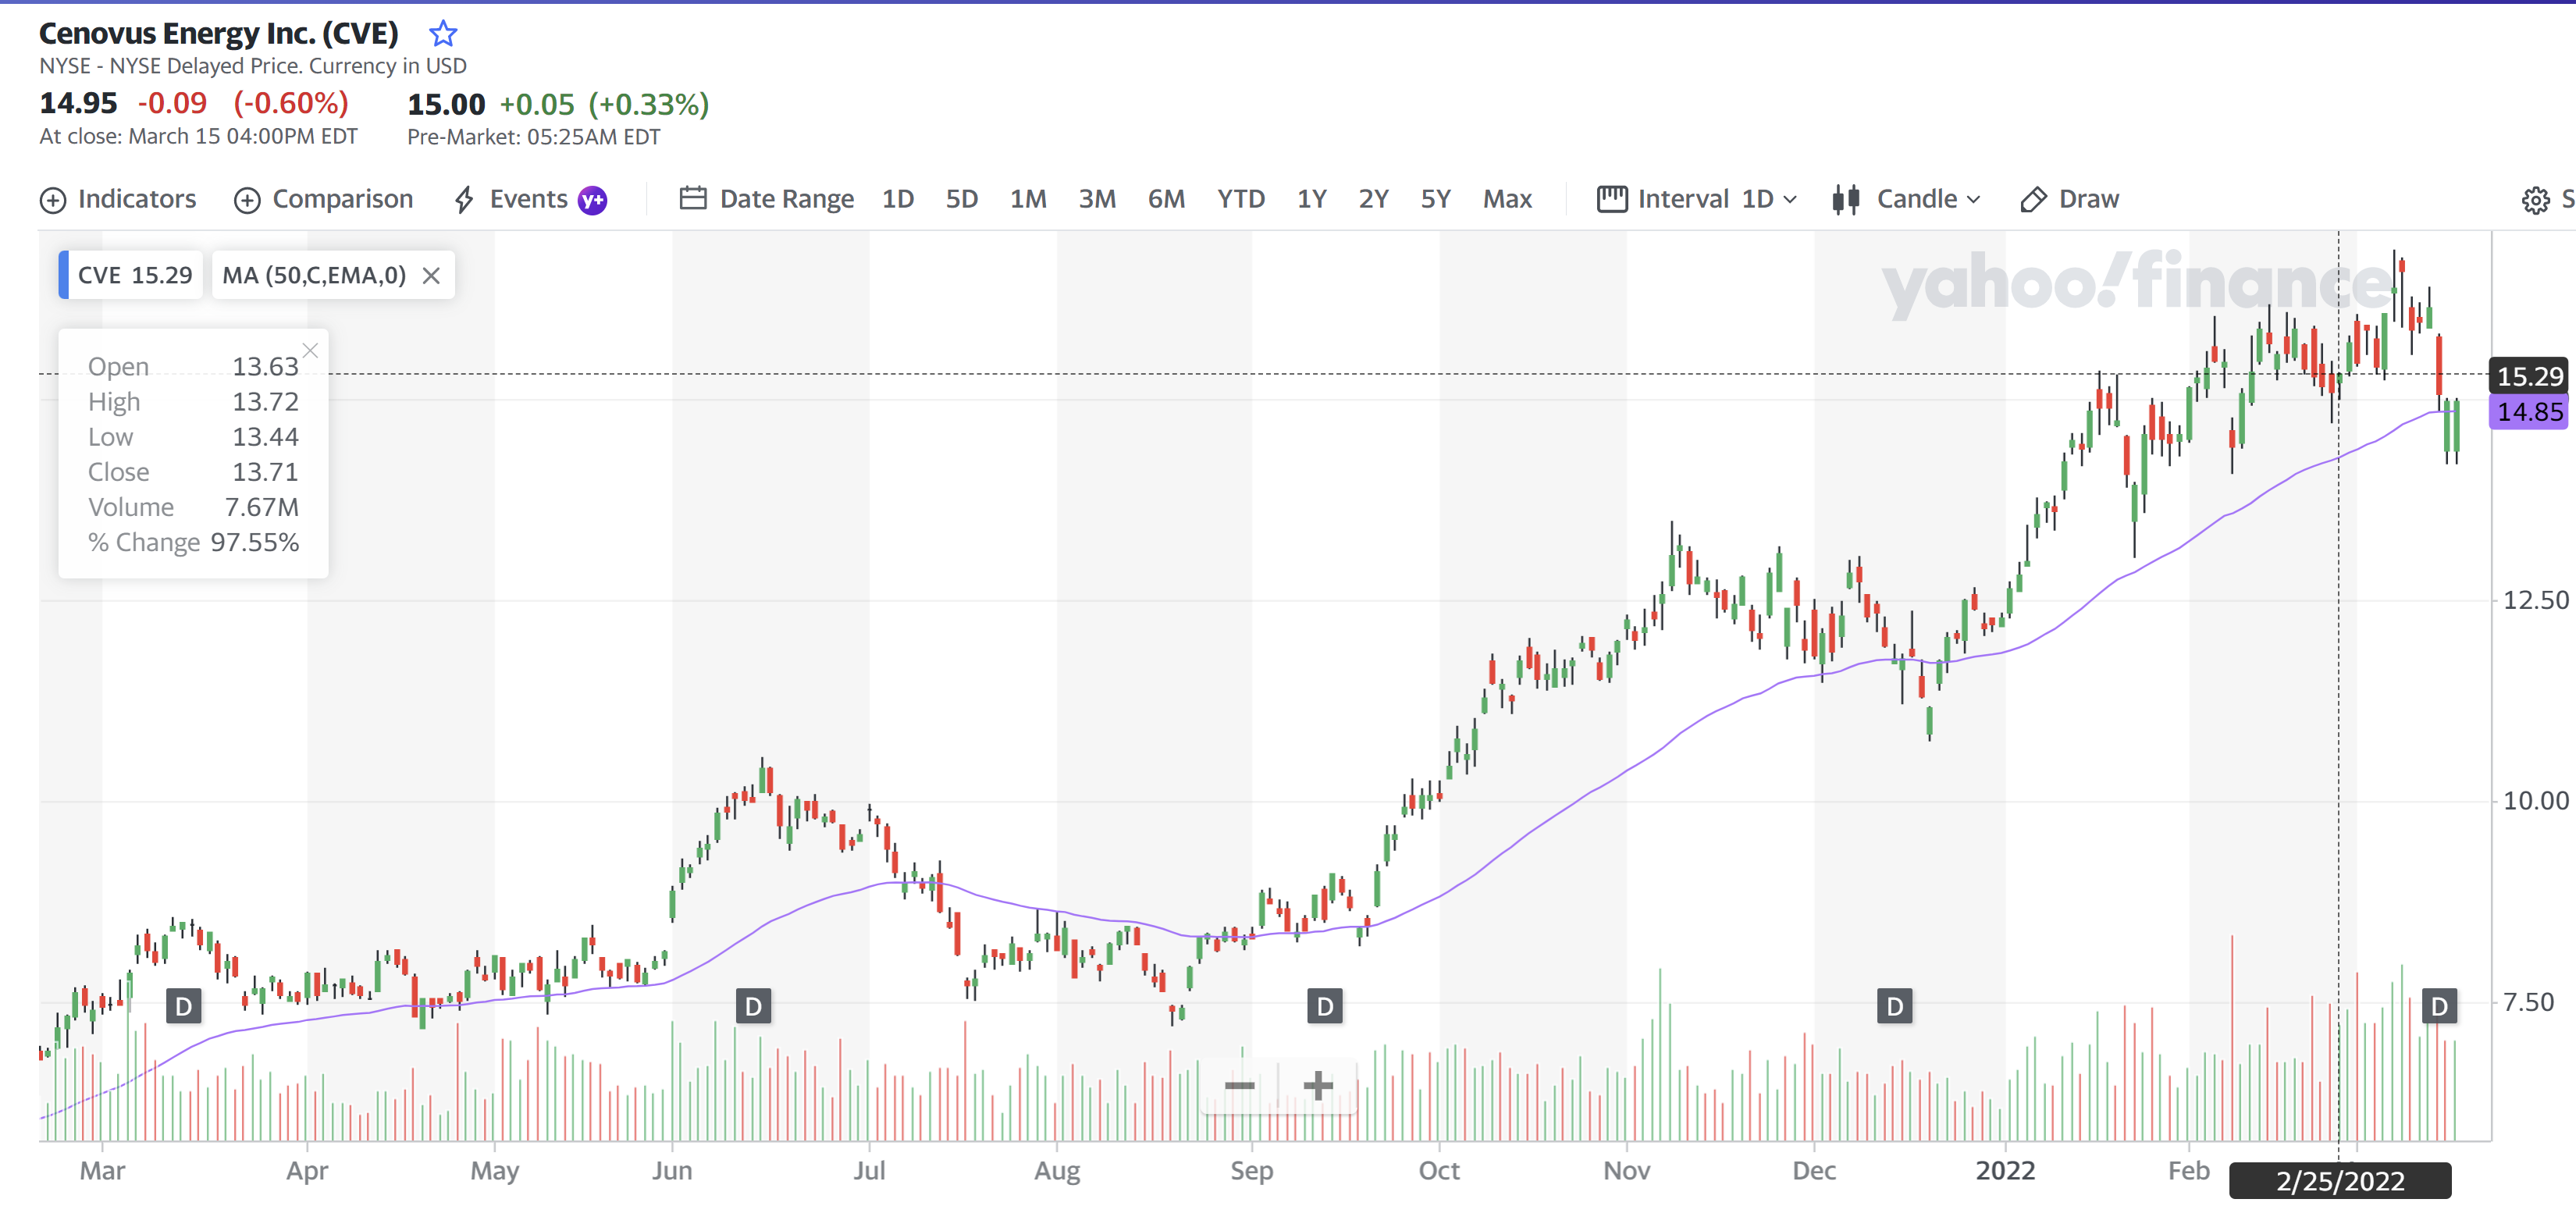This screenshot has width=2576, height=1224.
Task: Click the Cenovus Energy Inc. (CVE) title
Action: click(218, 33)
